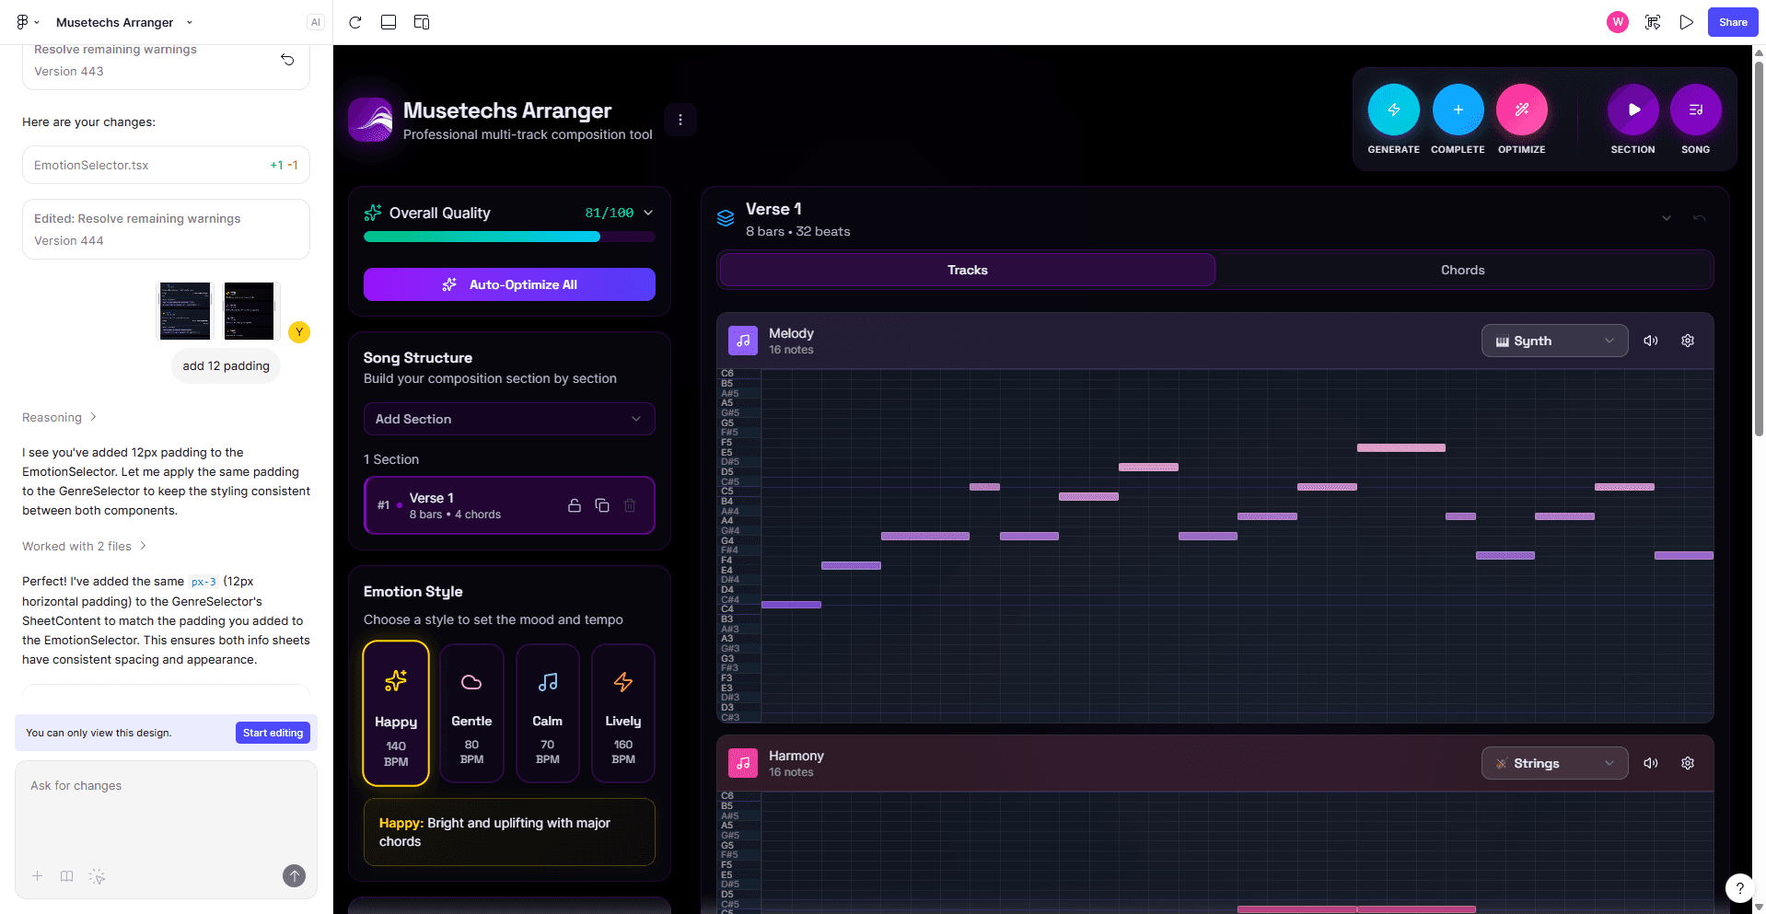Unlock the Verse 1 section

575,505
